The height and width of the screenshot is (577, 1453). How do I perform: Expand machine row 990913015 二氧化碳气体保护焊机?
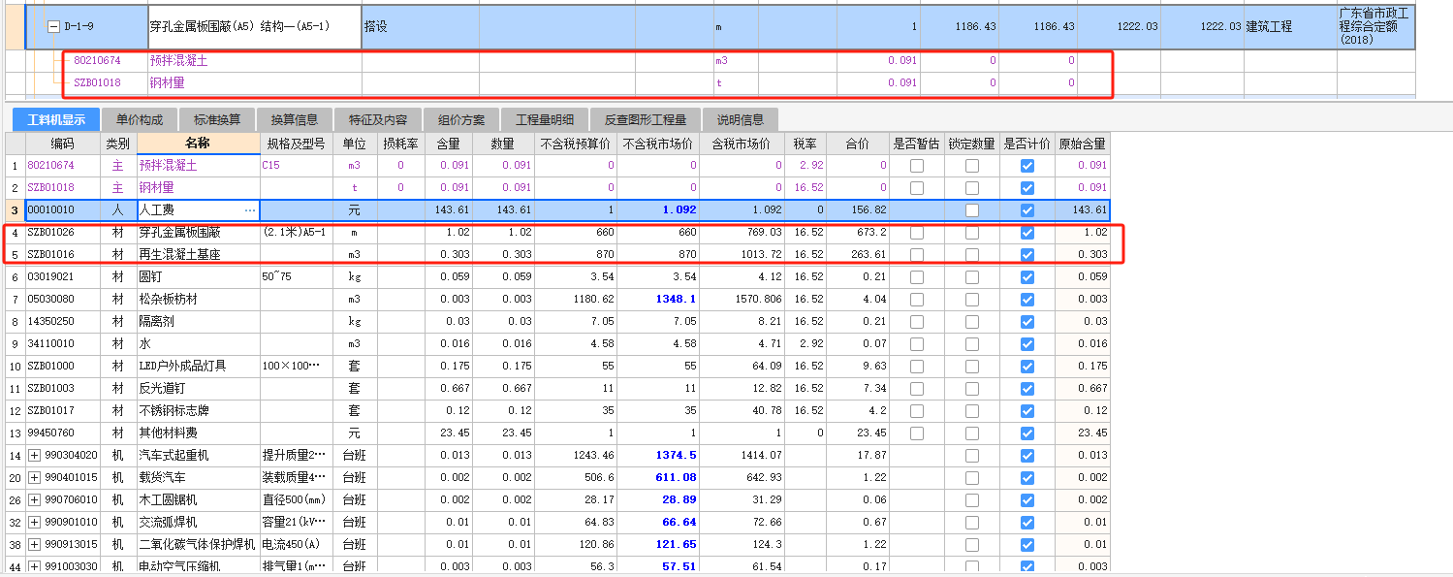pyautogui.click(x=35, y=544)
